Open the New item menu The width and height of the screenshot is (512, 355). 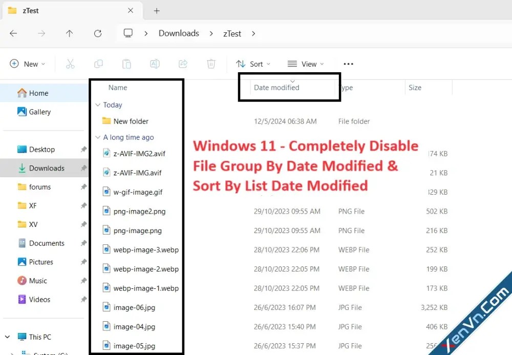pos(28,64)
